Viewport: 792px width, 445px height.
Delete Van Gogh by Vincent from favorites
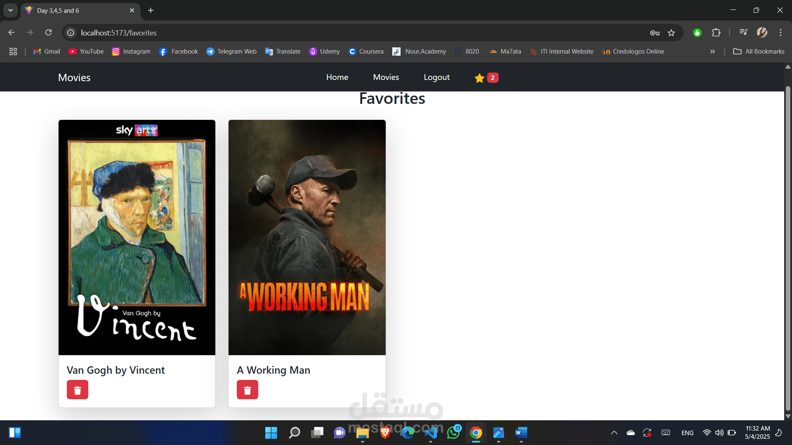[x=78, y=390]
